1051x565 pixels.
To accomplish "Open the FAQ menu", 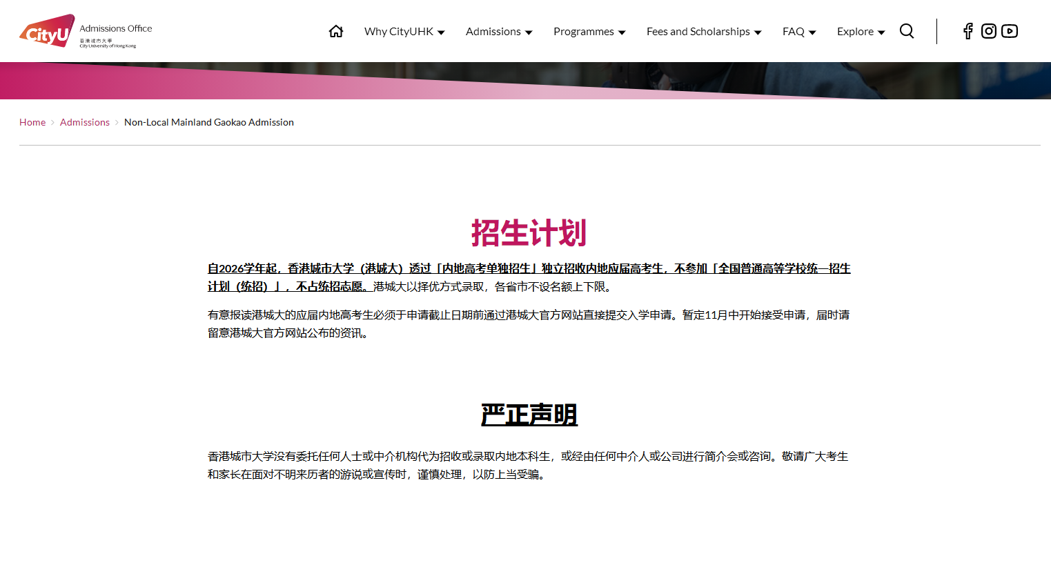I will (798, 32).
